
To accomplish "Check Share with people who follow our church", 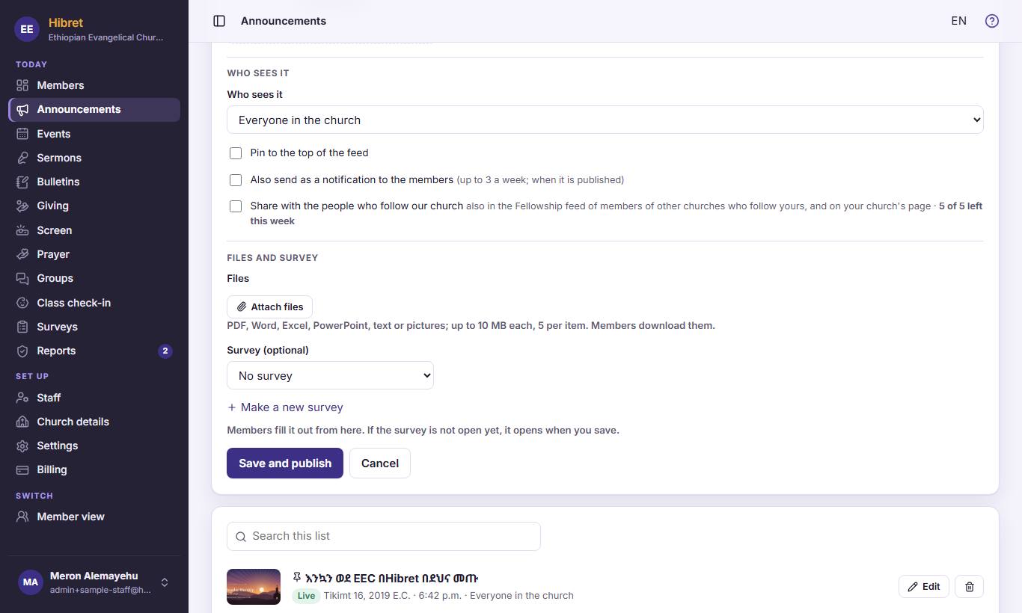I will (236, 206).
